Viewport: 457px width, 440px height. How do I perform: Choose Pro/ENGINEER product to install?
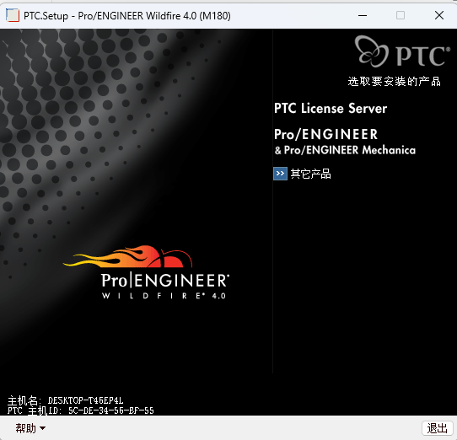(x=325, y=135)
